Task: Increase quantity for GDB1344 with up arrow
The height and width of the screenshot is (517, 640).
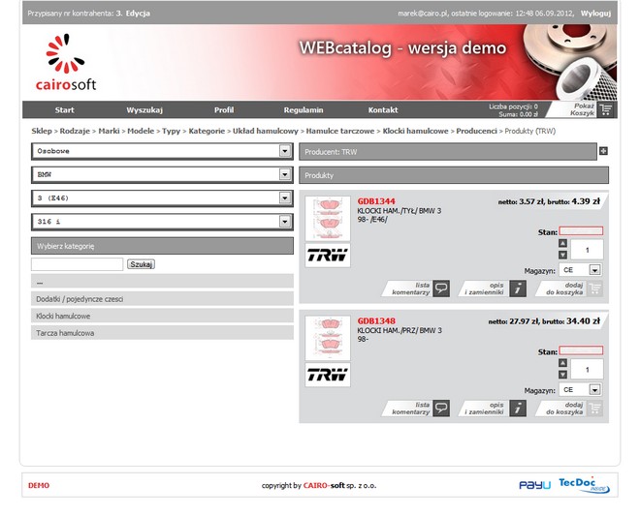Action: (563, 244)
